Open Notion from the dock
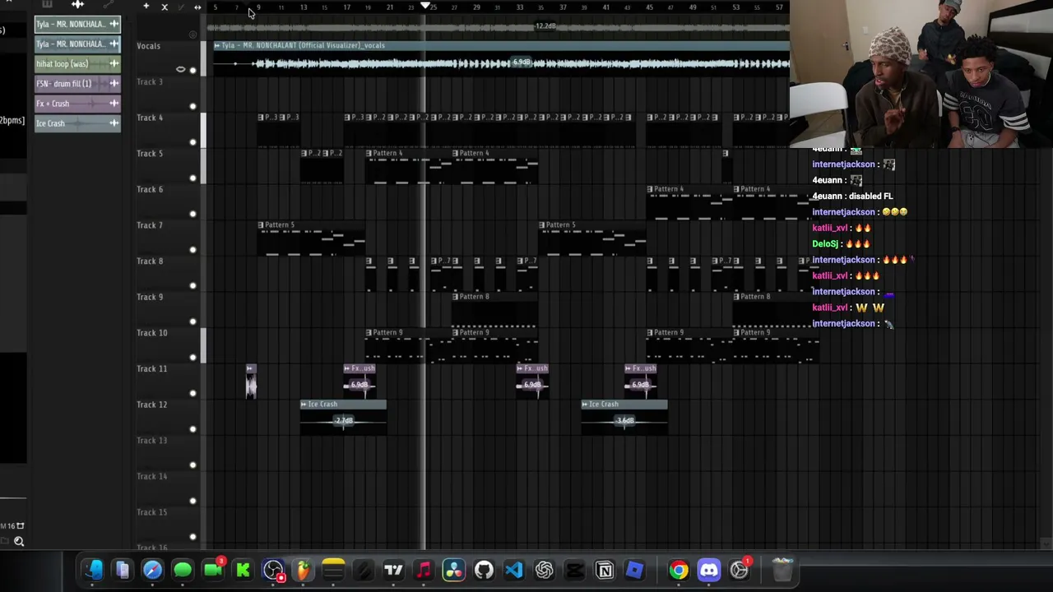The image size is (1053, 592). tap(605, 570)
